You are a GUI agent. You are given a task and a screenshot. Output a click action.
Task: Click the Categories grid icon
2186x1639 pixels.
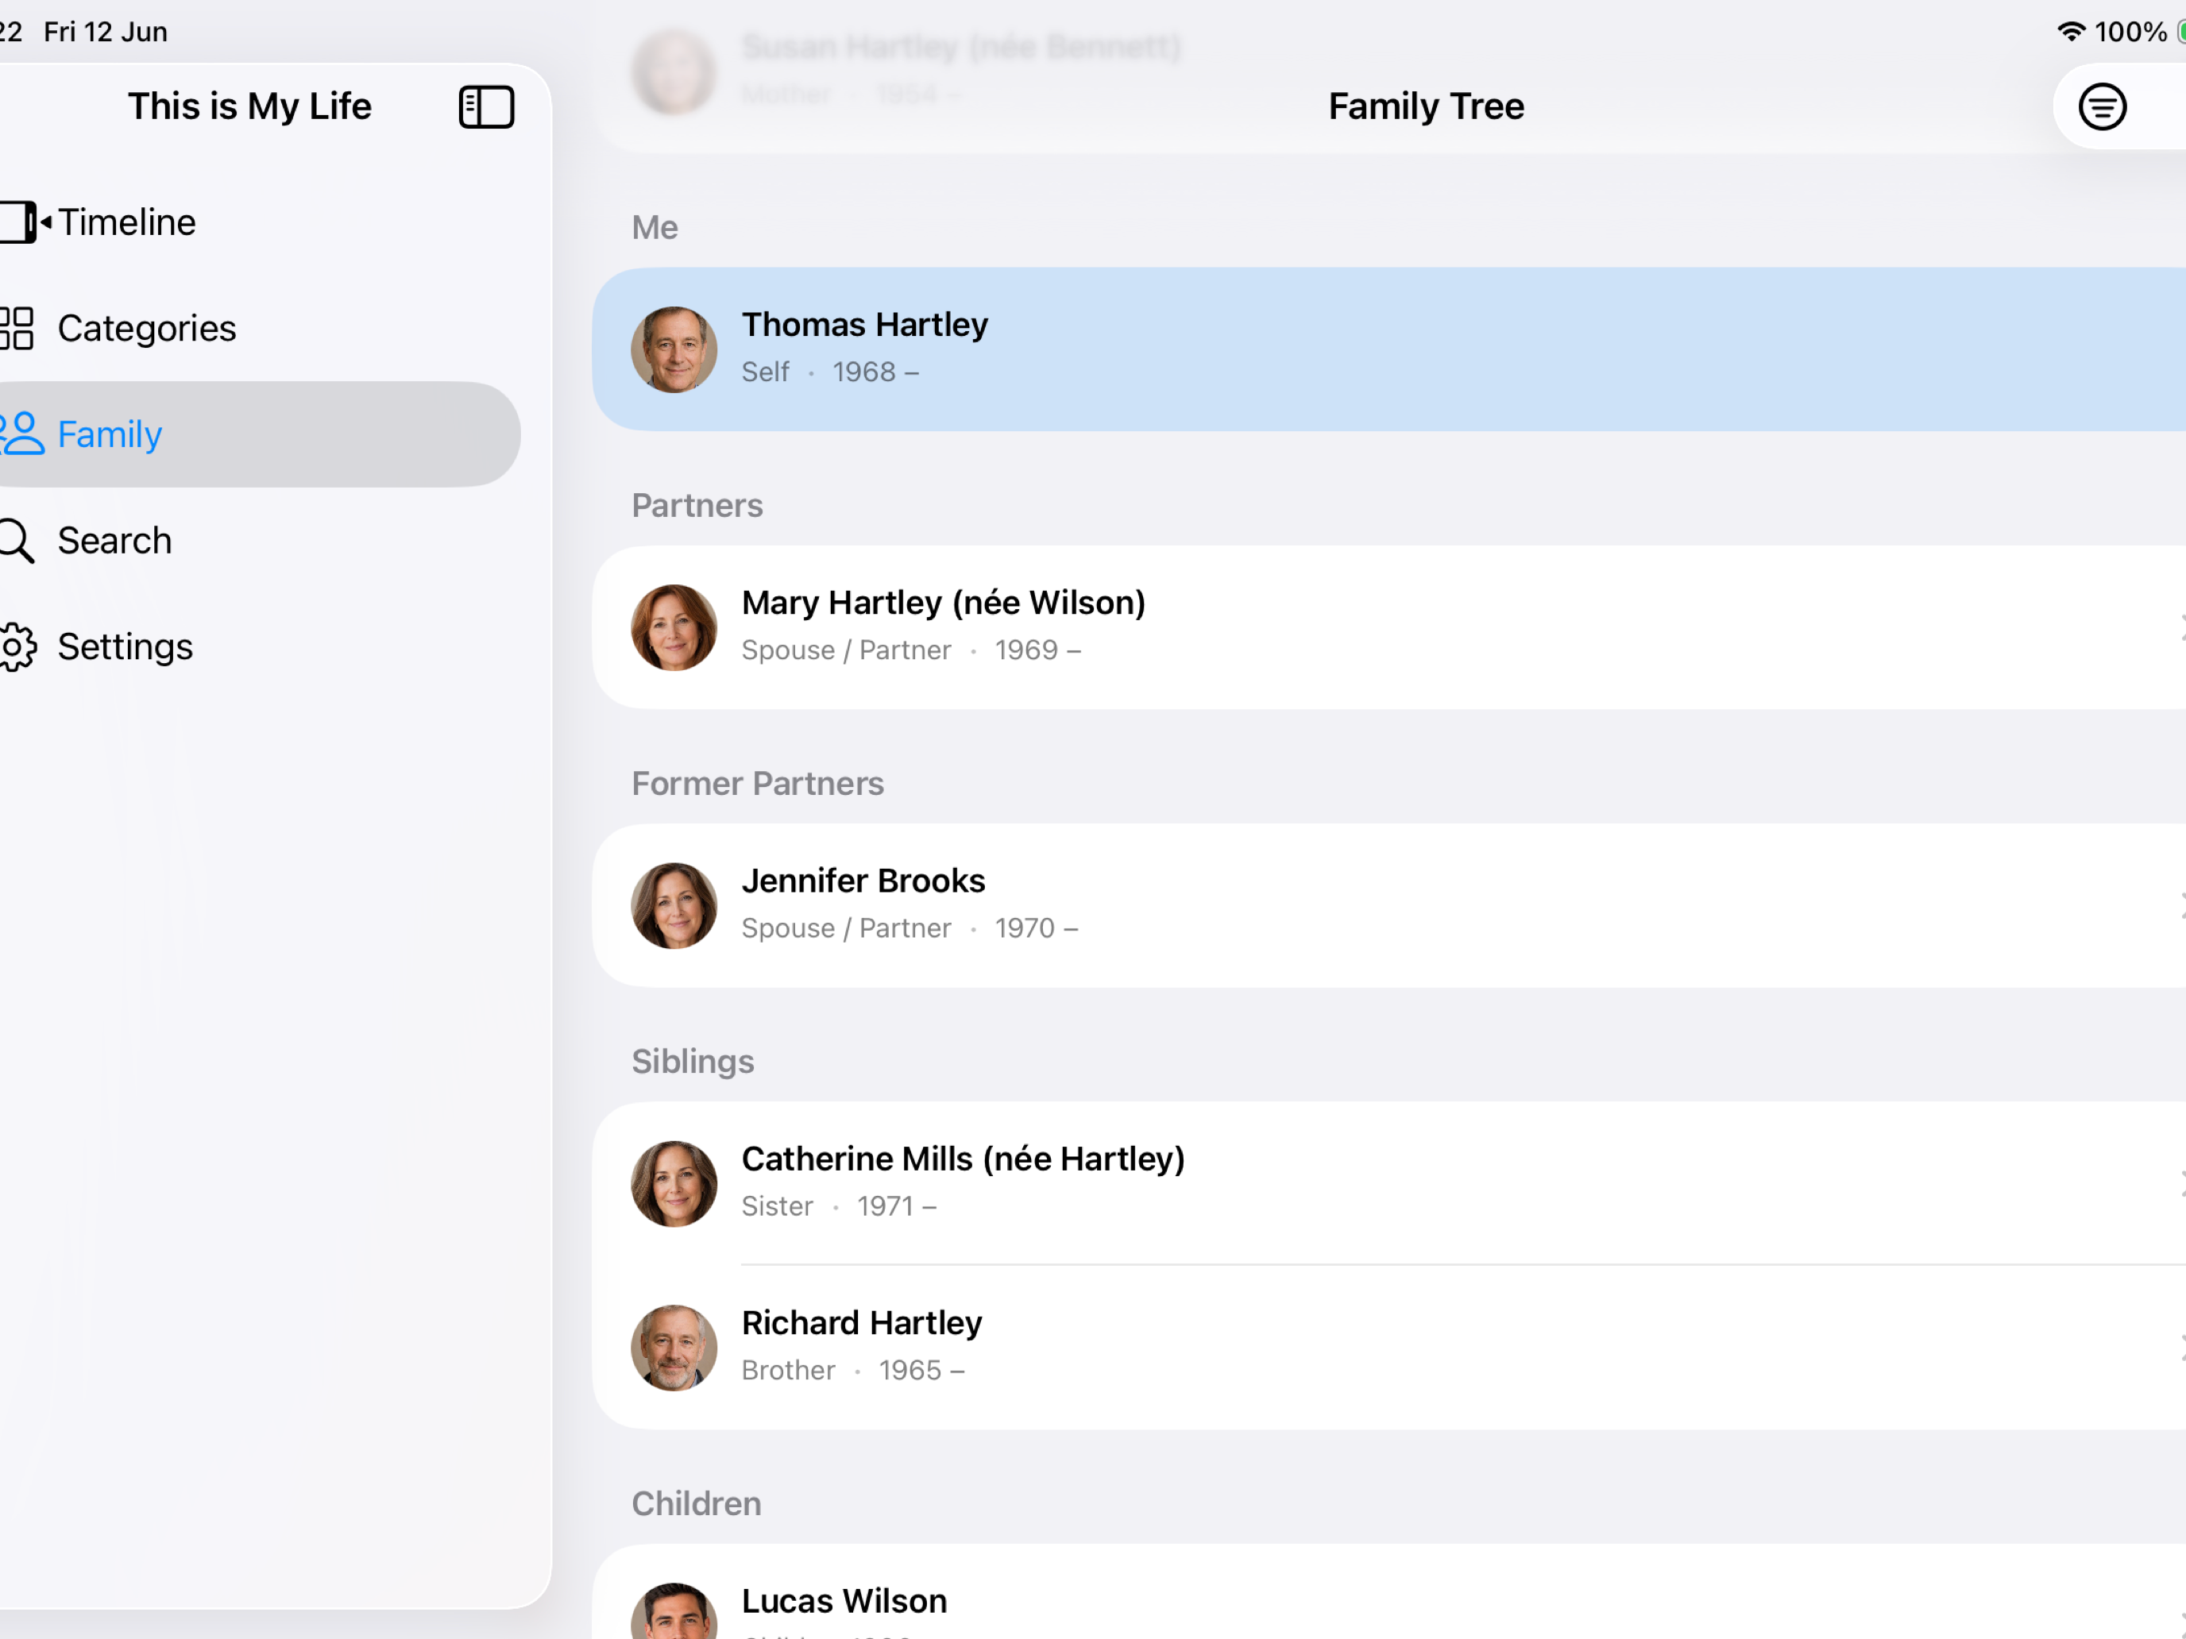tap(17, 328)
